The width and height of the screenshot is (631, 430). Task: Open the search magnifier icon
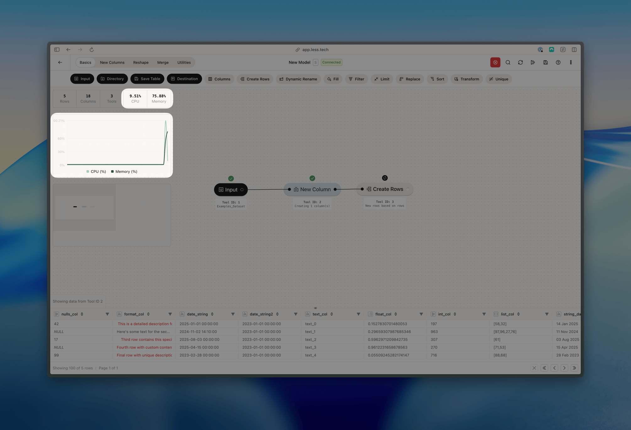pyautogui.click(x=508, y=62)
